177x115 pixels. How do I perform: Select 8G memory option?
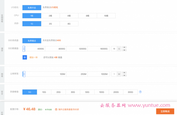[x=69, y=24]
